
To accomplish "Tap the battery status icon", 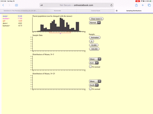I will pyautogui.click(x=151, y=1).
